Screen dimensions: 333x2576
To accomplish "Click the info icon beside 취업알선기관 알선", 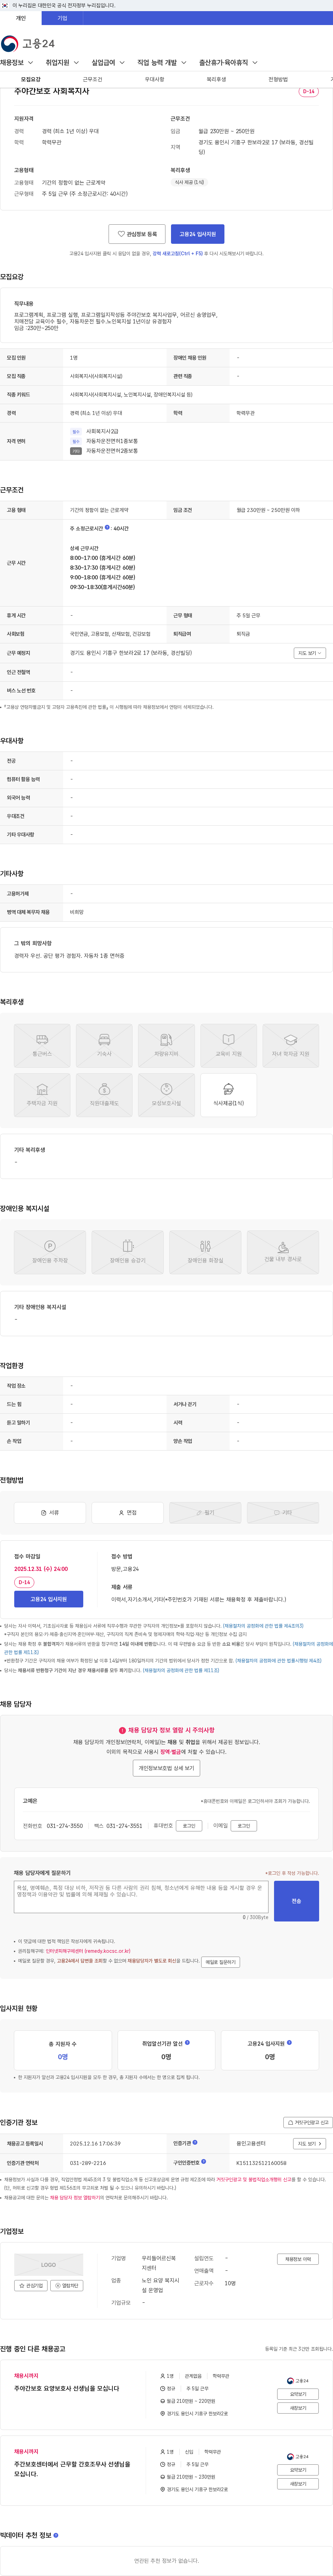I will click(187, 2043).
